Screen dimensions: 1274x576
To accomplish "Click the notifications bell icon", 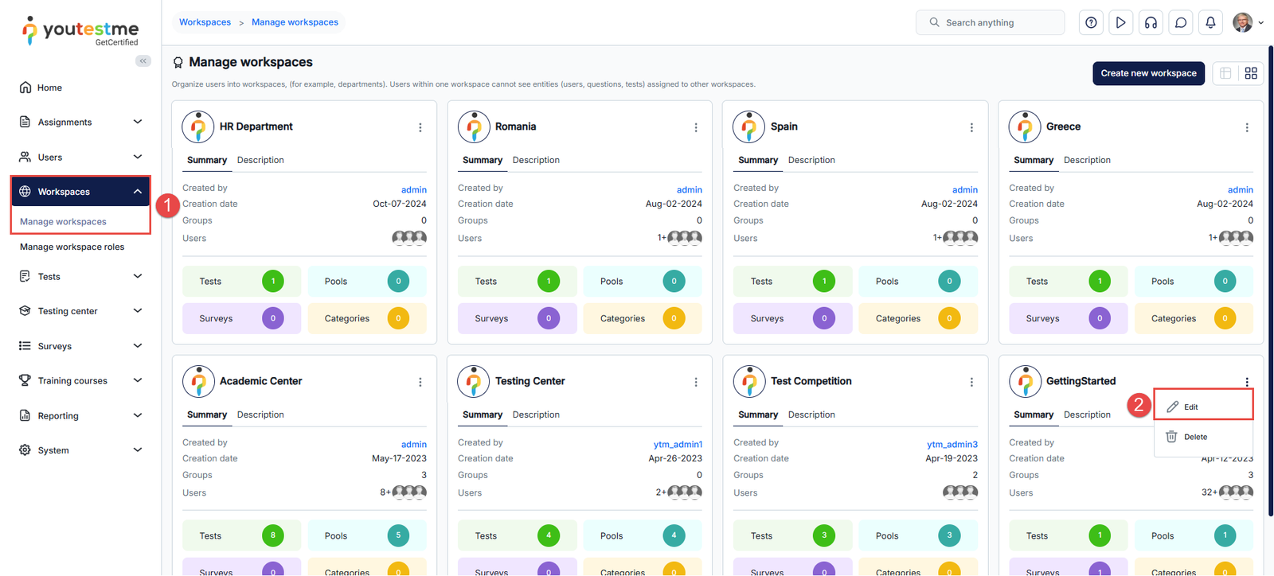I will [1210, 23].
